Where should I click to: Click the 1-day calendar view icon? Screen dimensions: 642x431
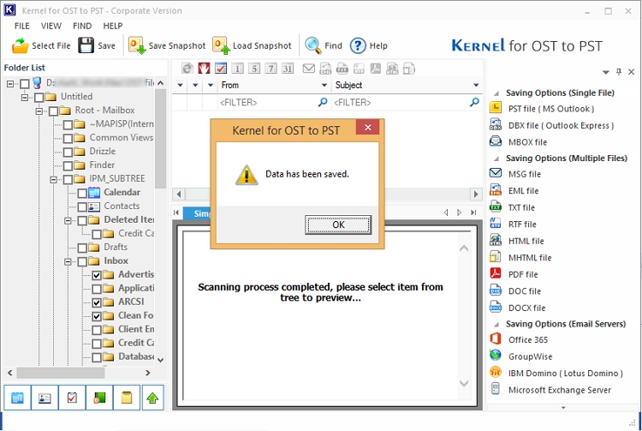(237, 69)
